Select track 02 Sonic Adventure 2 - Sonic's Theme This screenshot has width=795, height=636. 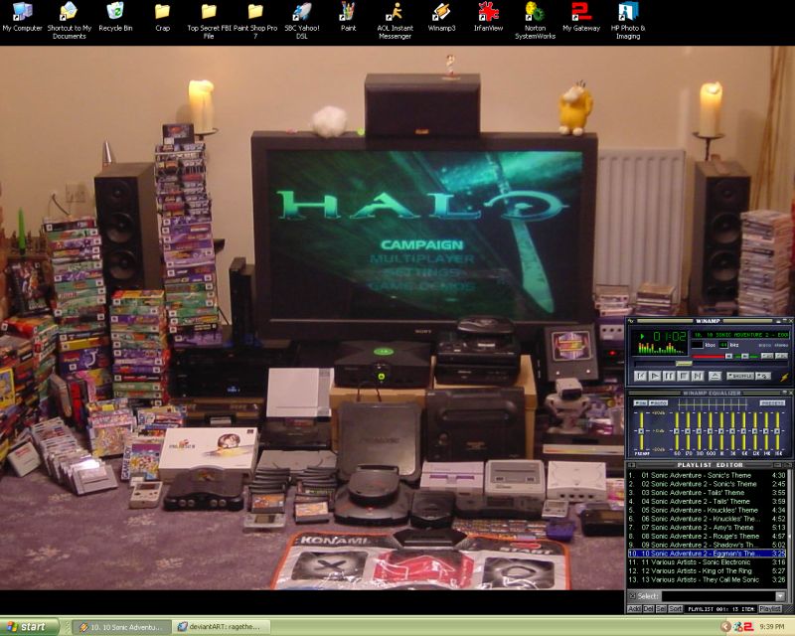pyautogui.click(x=707, y=484)
